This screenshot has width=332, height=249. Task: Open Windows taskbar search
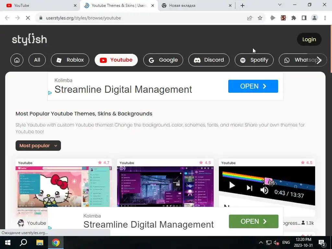(x=23, y=243)
